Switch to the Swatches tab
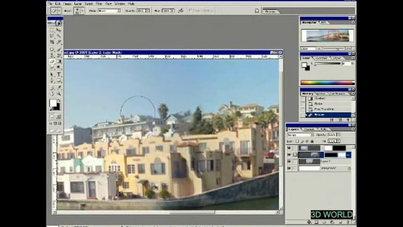The width and height of the screenshot is (403, 227). [321, 58]
